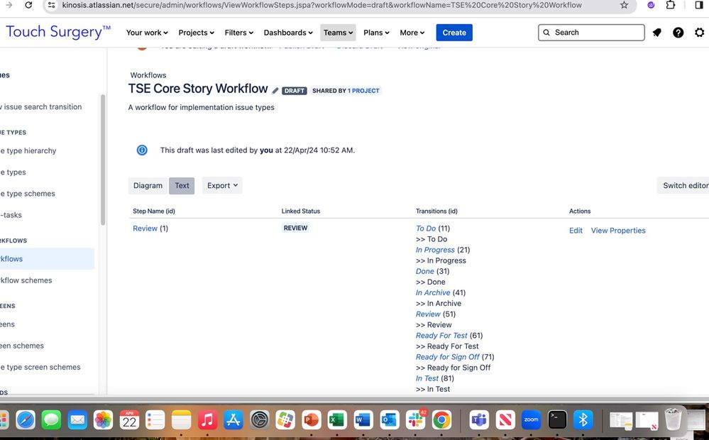709x440 pixels.
Task: Switch to the Diagram view tab
Action: click(148, 185)
